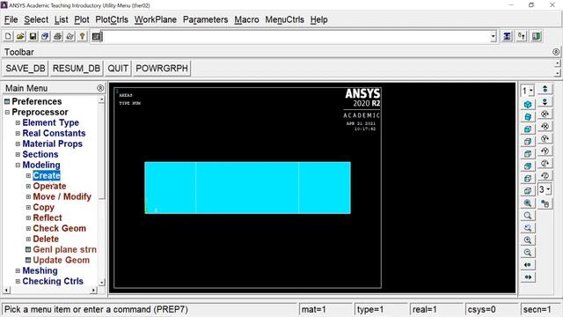Screen dimensions: 563x317
Task: Click the RESUM_DB button
Action: (x=77, y=69)
